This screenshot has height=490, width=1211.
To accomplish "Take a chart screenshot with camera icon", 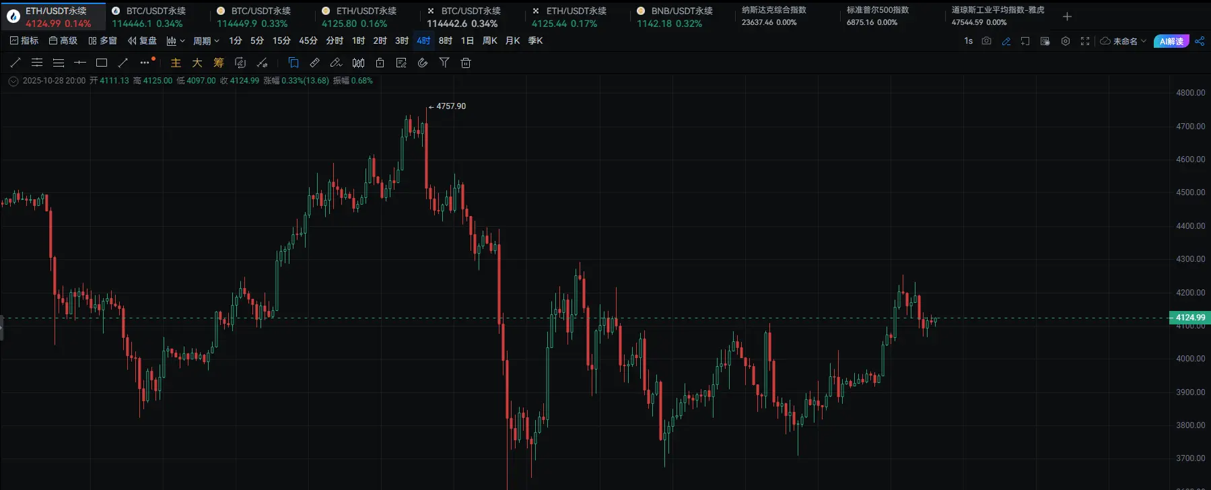I will (986, 41).
